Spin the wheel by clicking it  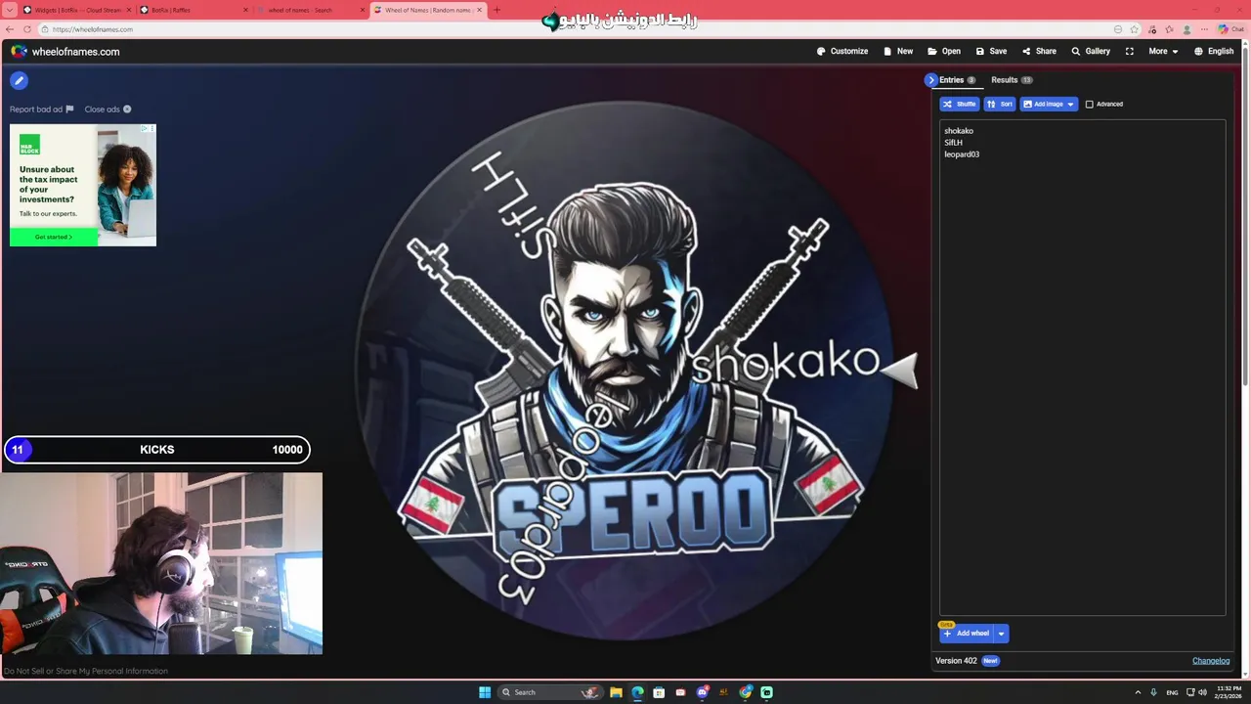pyautogui.click(x=623, y=370)
